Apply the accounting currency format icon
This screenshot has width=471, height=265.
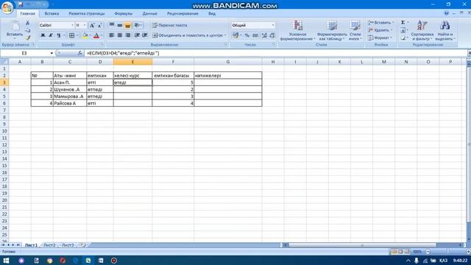point(235,35)
